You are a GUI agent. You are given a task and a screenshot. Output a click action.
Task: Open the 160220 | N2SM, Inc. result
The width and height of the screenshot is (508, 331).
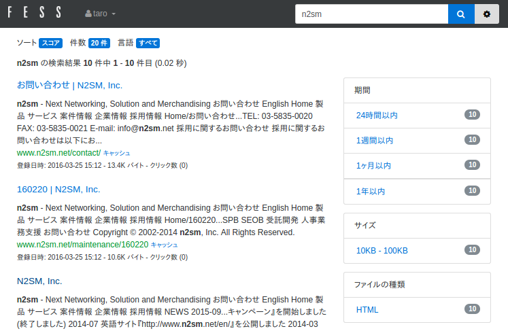coord(58,189)
